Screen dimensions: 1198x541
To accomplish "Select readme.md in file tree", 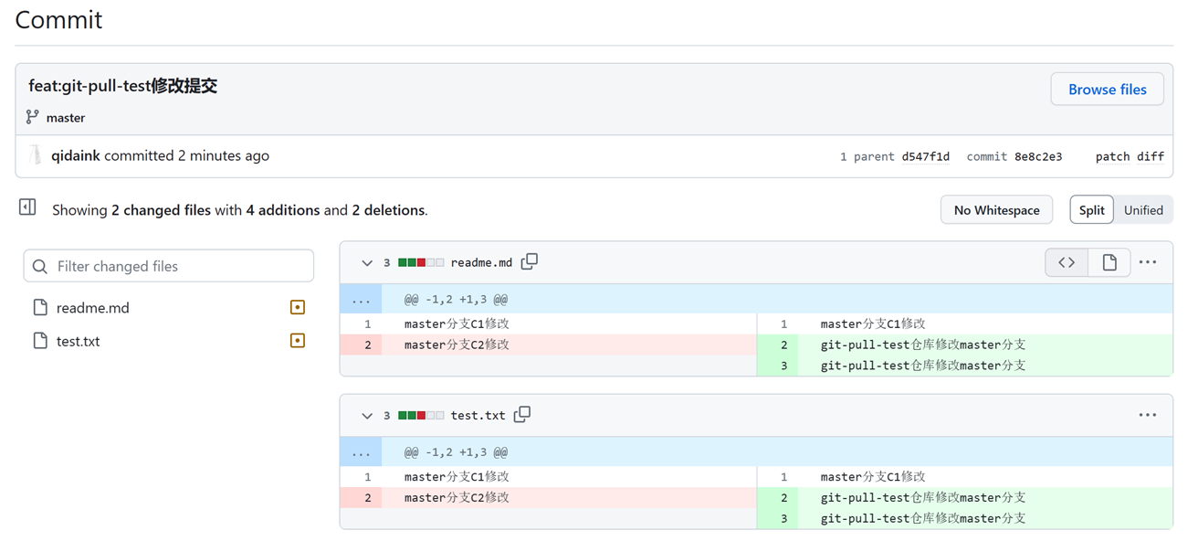I will coord(92,308).
